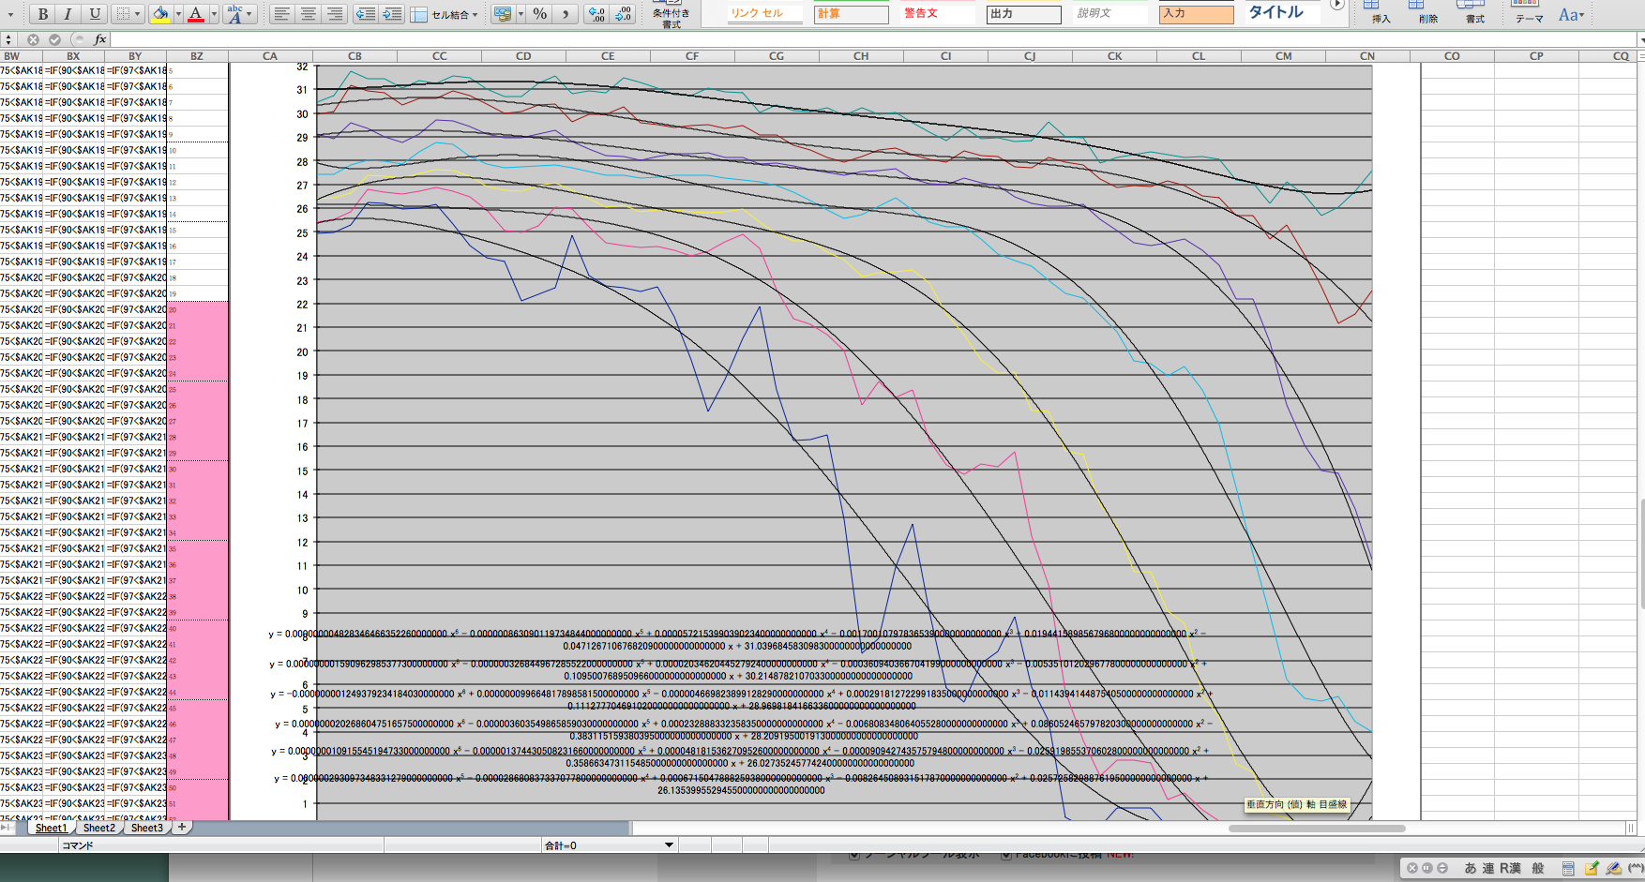Apply red font color
The height and width of the screenshot is (882, 1645).
[x=196, y=14]
